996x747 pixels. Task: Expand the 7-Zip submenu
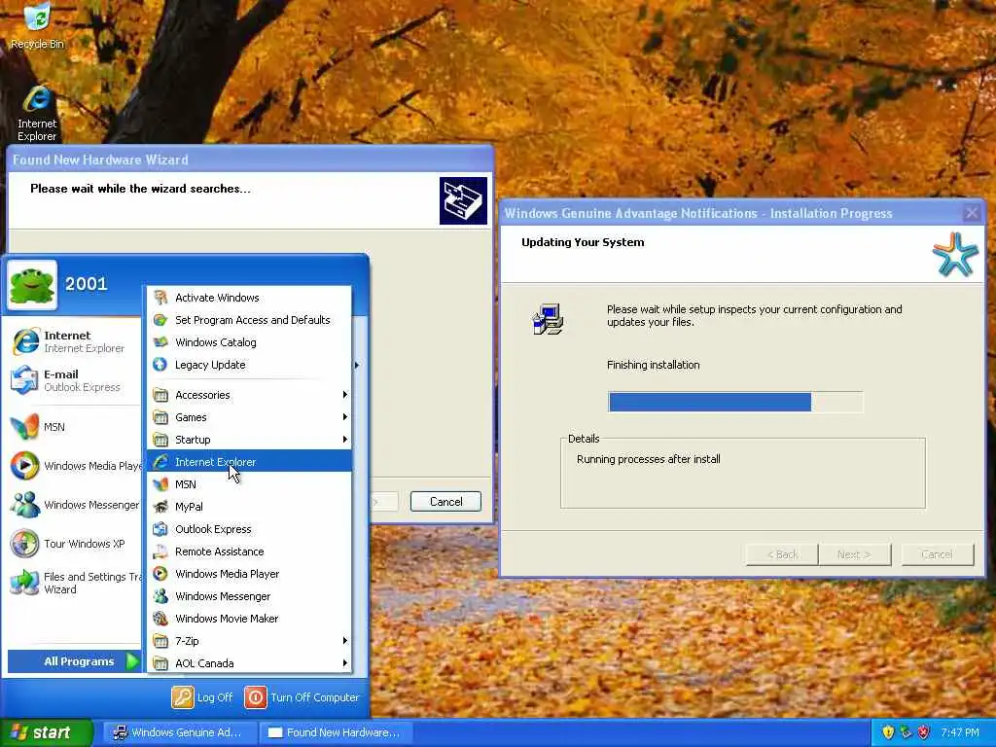[249, 641]
